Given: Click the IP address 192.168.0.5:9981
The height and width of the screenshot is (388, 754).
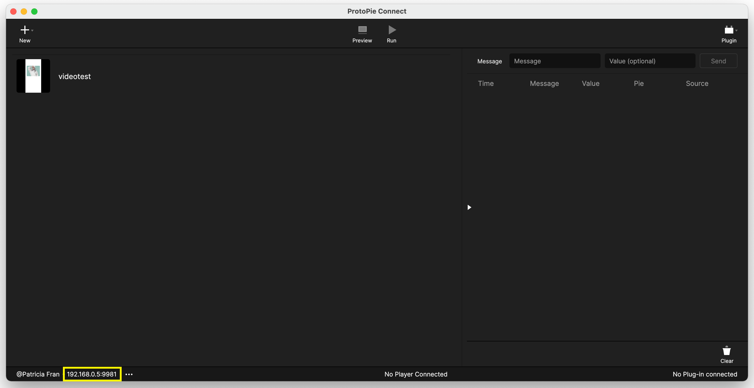Looking at the screenshot, I should pos(92,374).
